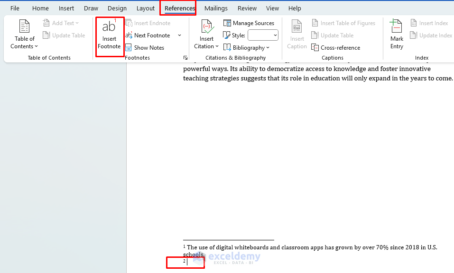Viewport: 454px width, 273px height.
Task: Open the Design tab
Action: click(117, 9)
